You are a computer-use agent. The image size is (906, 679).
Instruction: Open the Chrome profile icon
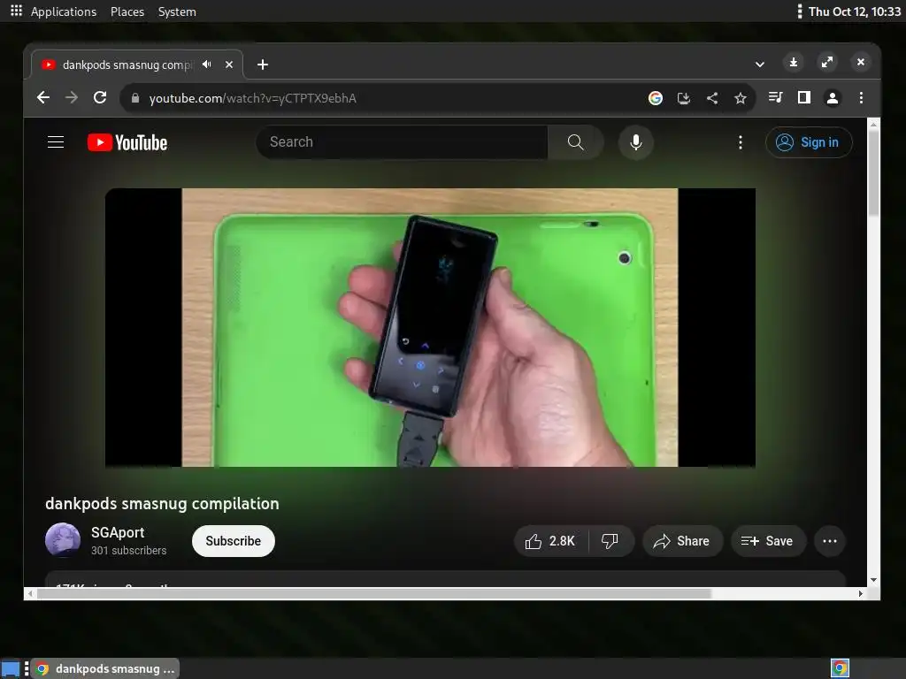click(x=832, y=98)
